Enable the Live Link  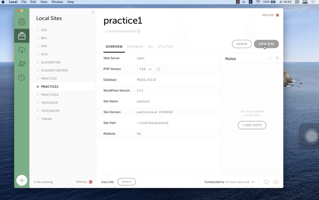coord(127,182)
